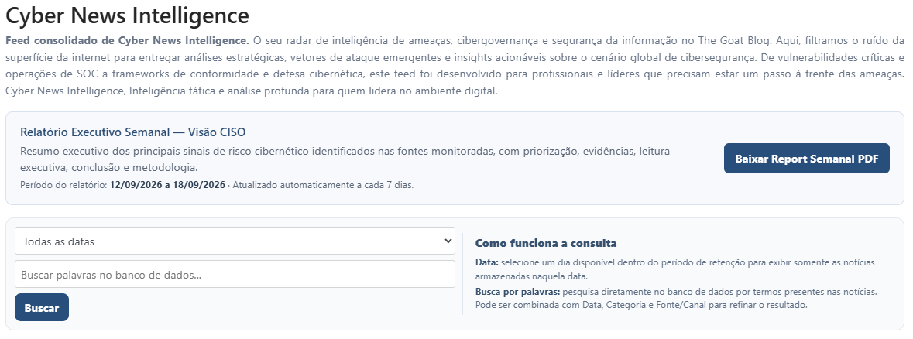Click the chevron arrow of the date selector
Viewport: 913px width, 339px height.
pyautogui.click(x=447, y=241)
